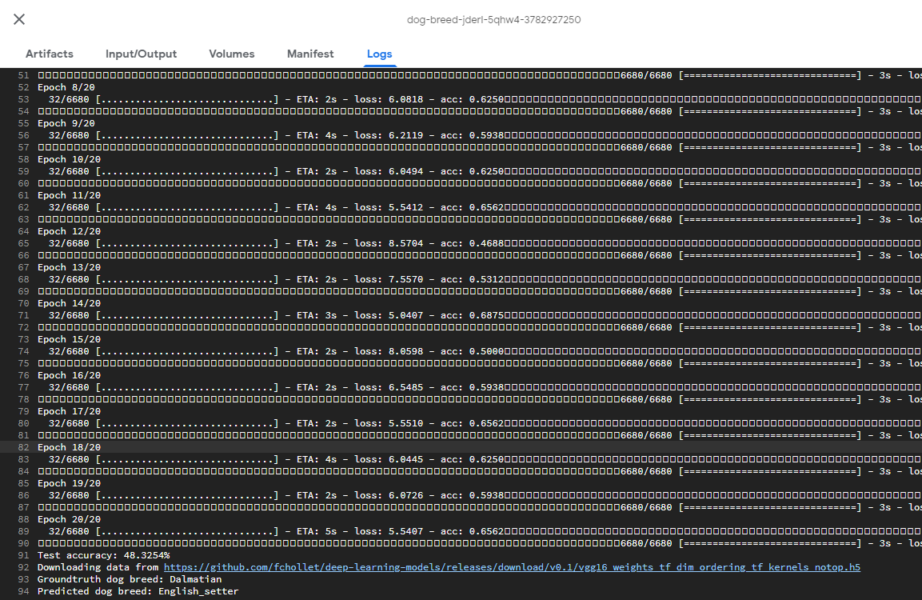Go to the Volumes tab
The width and height of the screenshot is (922, 600).
[232, 54]
